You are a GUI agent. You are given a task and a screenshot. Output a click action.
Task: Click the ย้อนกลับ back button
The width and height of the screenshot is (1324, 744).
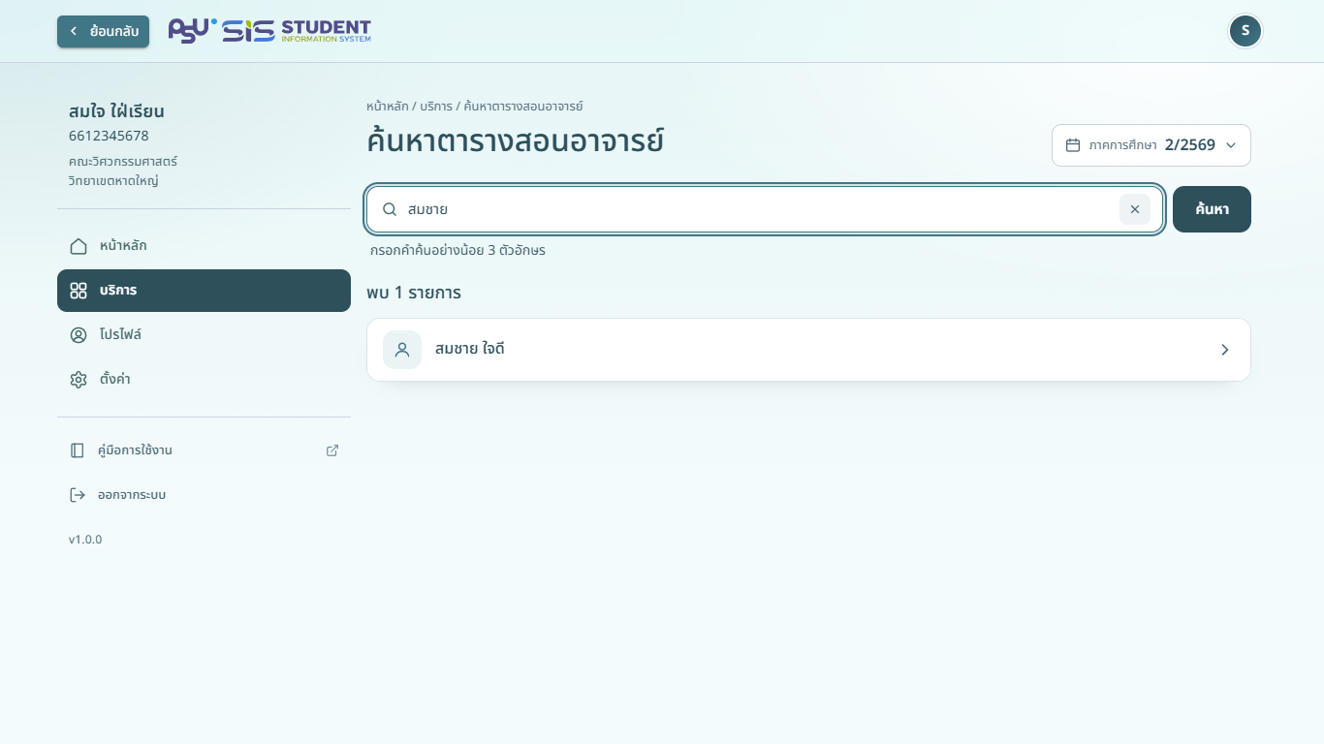(x=103, y=31)
